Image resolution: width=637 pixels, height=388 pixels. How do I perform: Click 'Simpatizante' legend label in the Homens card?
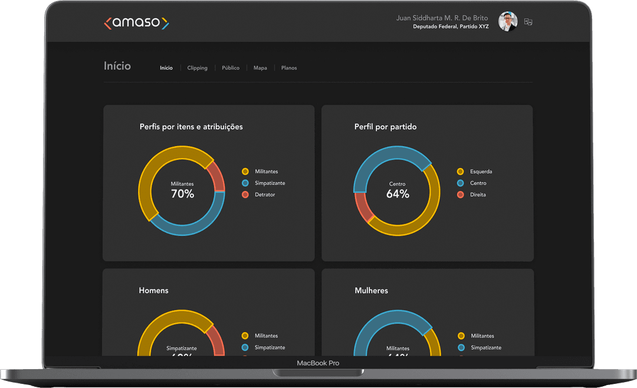pos(270,347)
